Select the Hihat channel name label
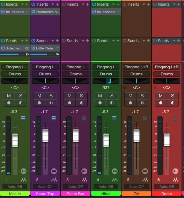 click(x=106, y=194)
